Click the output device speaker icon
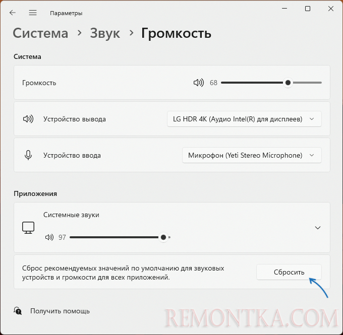Image resolution: width=343 pixels, height=335 pixels. tap(28, 119)
